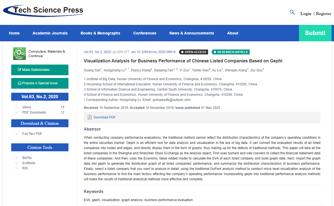Click the RESEARCH ARTICLE badge

[x=231, y=52]
